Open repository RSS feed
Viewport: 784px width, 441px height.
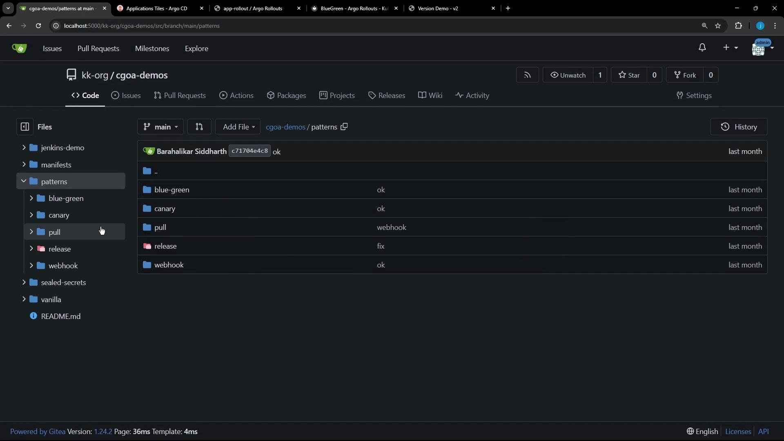(x=528, y=75)
